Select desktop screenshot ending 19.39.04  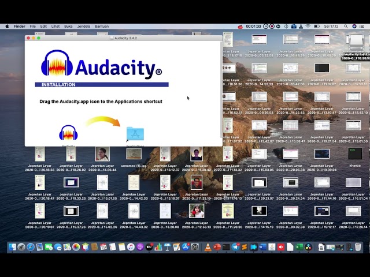pyautogui.click(x=322, y=154)
